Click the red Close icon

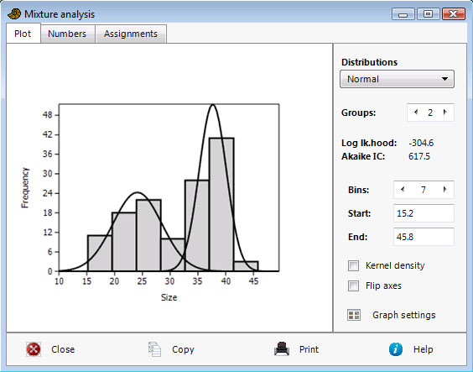pos(34,349)
